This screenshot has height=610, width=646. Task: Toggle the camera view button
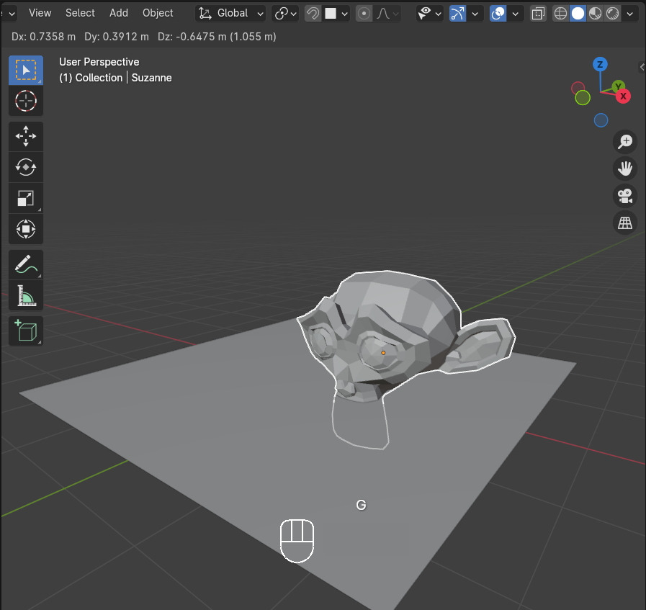[625, 196]
